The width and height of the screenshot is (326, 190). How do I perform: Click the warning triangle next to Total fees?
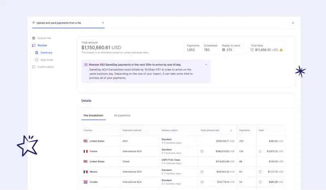pos(281,50)
